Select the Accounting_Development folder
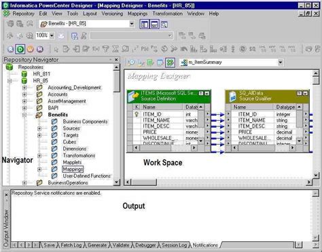Viewport: 322px width, 252px height. pos(74,88)
